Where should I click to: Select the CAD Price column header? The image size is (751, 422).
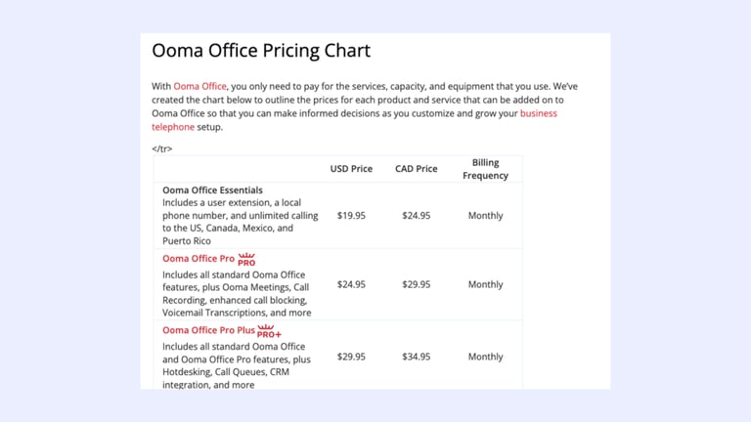click(x=417, y=168)
